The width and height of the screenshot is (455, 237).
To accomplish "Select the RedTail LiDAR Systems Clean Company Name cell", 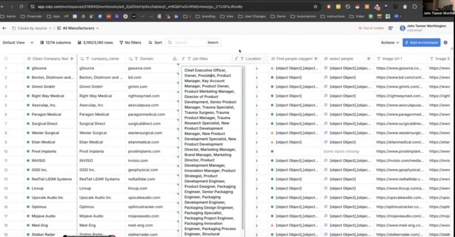I will (51, 179).
